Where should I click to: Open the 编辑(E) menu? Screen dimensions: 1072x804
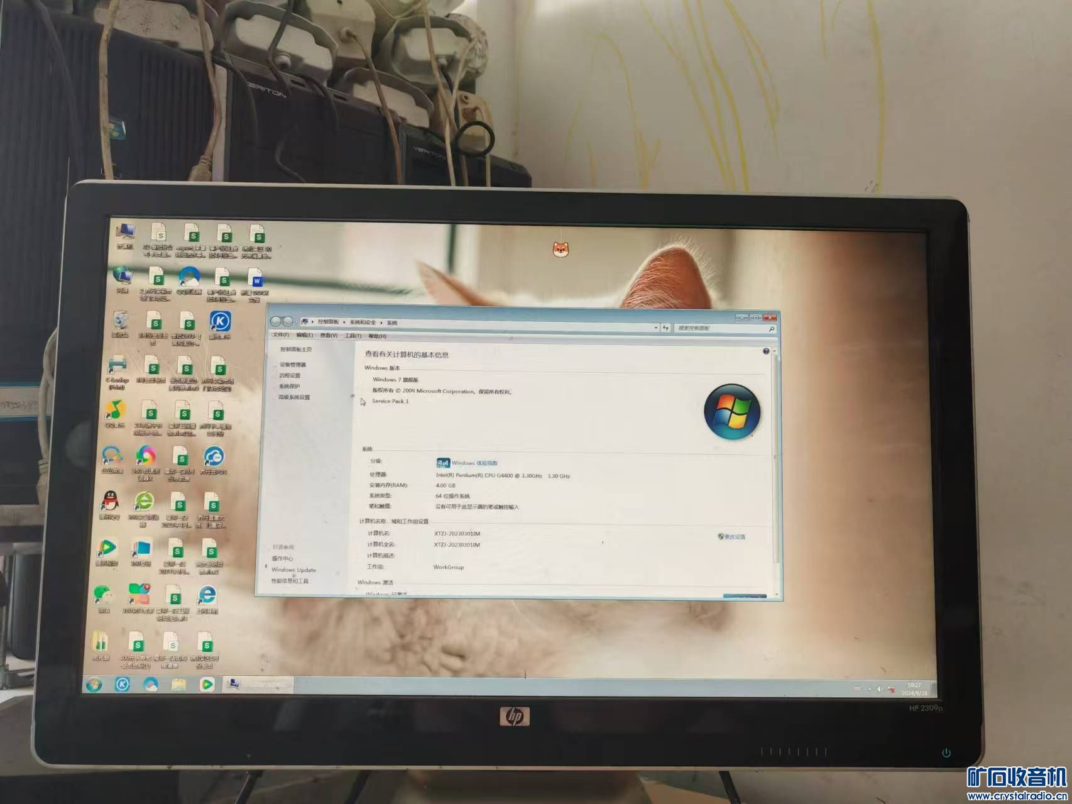pyautogui.click(x=305, y=335)
